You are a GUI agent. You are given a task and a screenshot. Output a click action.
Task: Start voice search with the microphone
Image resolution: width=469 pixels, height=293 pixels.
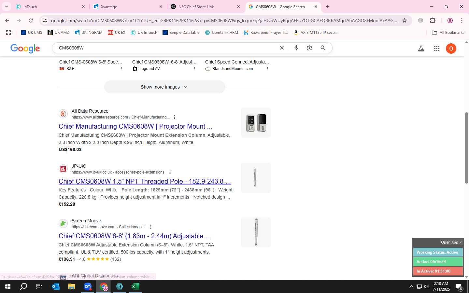pos(296,48)
